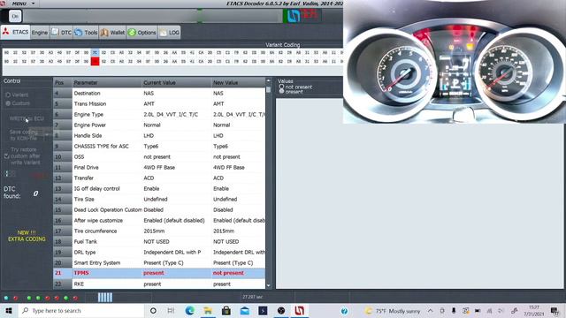Select the highlighted TPMS parameter row
566x318 pixels.
(159, 273)
